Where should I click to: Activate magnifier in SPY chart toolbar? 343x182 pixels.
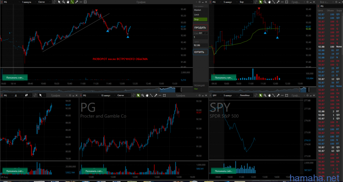point(265,95)
